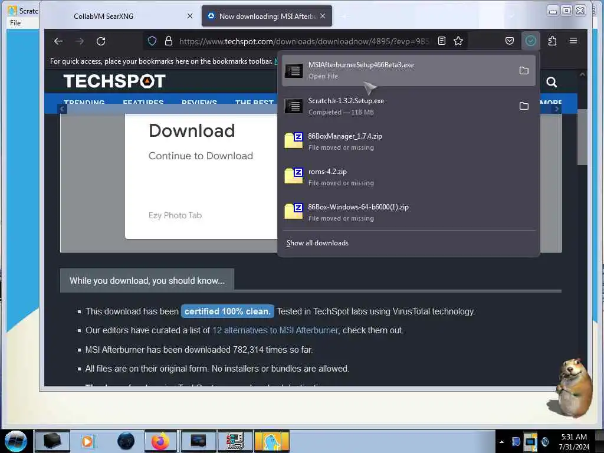
Task: Open TechSpot search magnifier icon
Action: pos(552,81)
